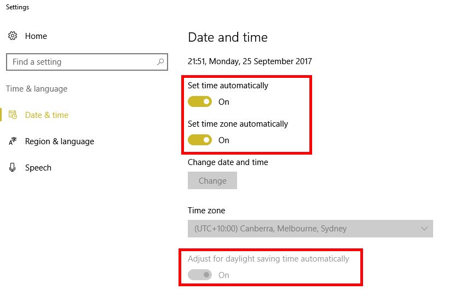Open the Date & time settings page
The width and height of the screenshot is (472, 295).
pos(47,115)
